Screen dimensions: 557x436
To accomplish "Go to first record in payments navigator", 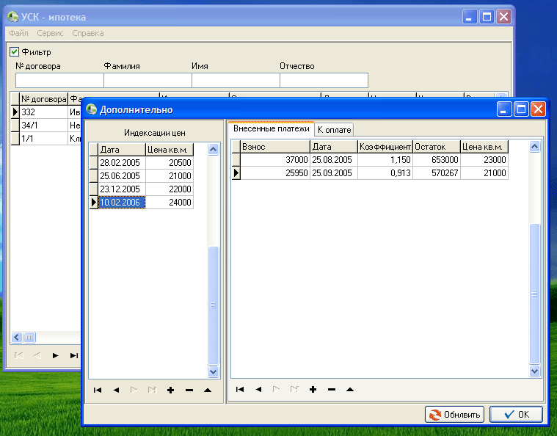I will tap(240, 389).
